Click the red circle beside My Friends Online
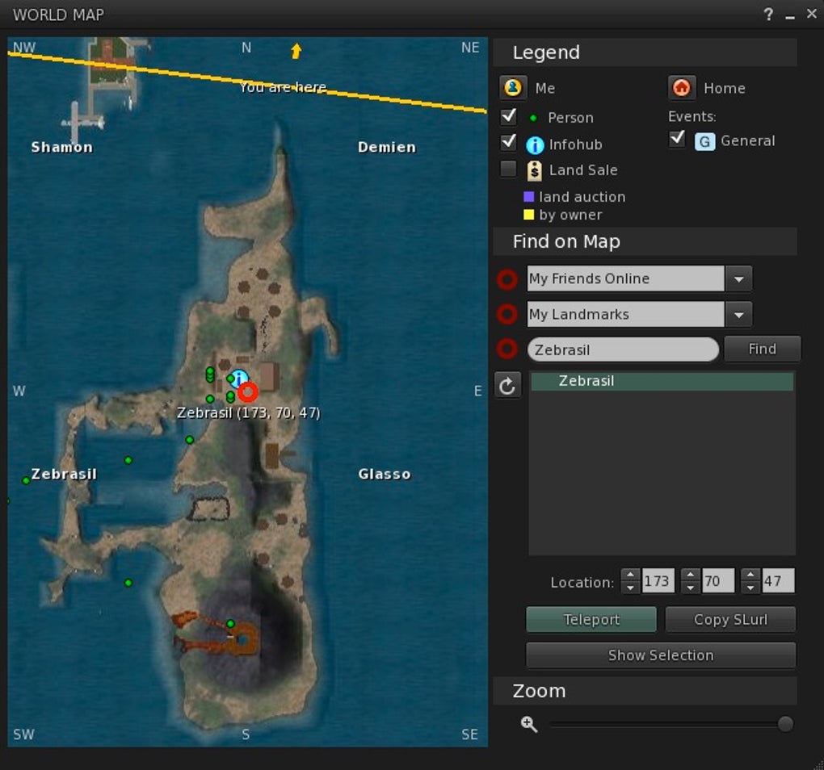Screen dimensions: 824x770 pos(507,279)
